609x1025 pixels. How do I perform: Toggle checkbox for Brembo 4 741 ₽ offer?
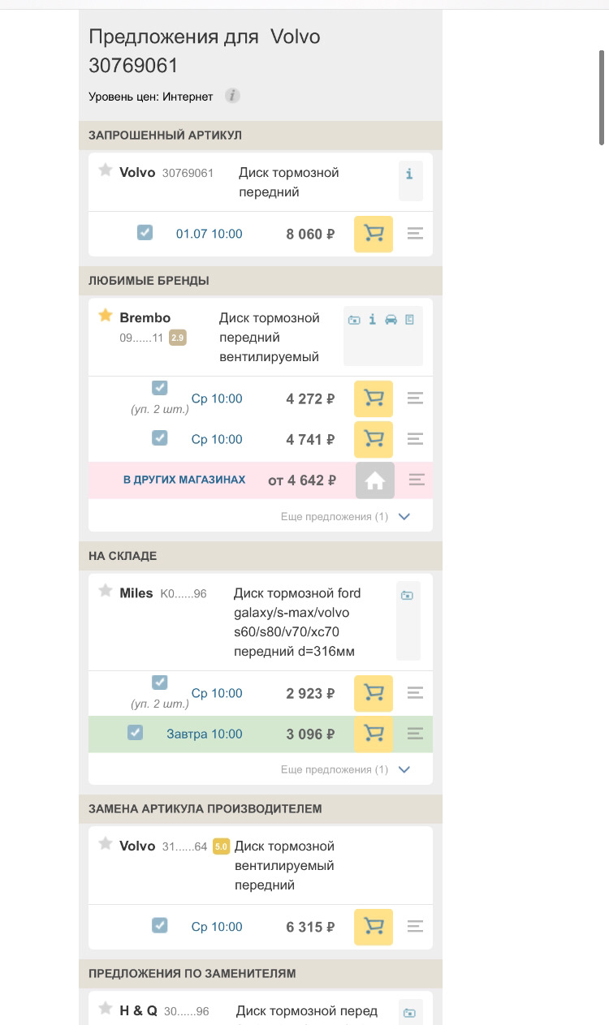pyautogui.click(x=160, y=438)
